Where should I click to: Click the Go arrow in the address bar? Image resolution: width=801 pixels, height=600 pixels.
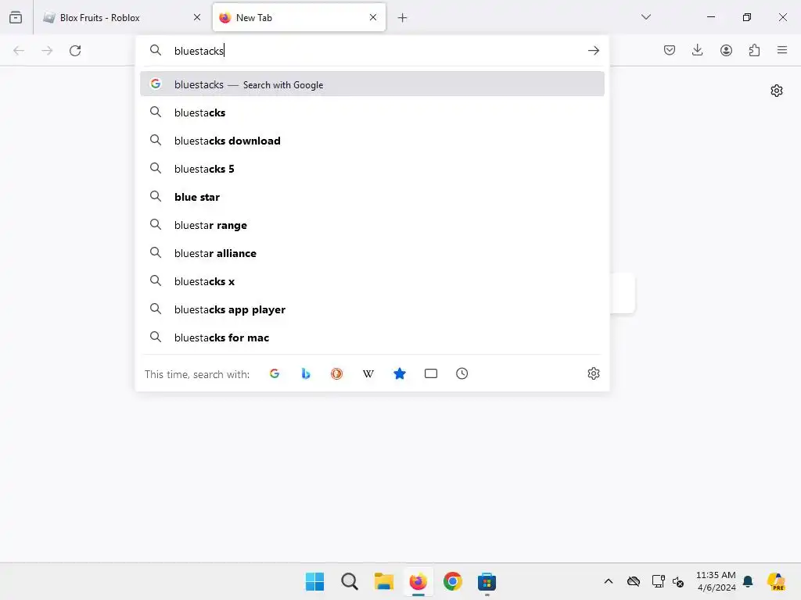(593, 51)
